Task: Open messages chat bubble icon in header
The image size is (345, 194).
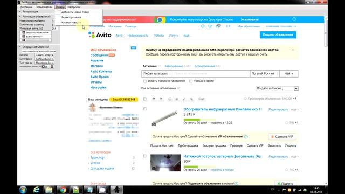Action: point(203,26)
